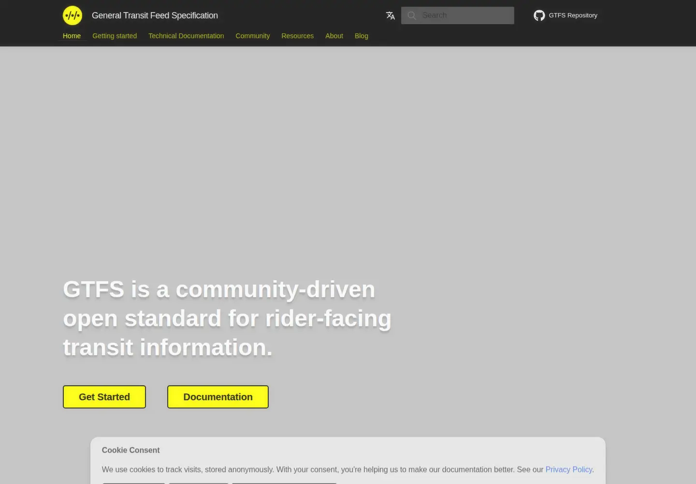Switch to the Community tab
This screenshot has width=696, height=484.
point(253,36)
